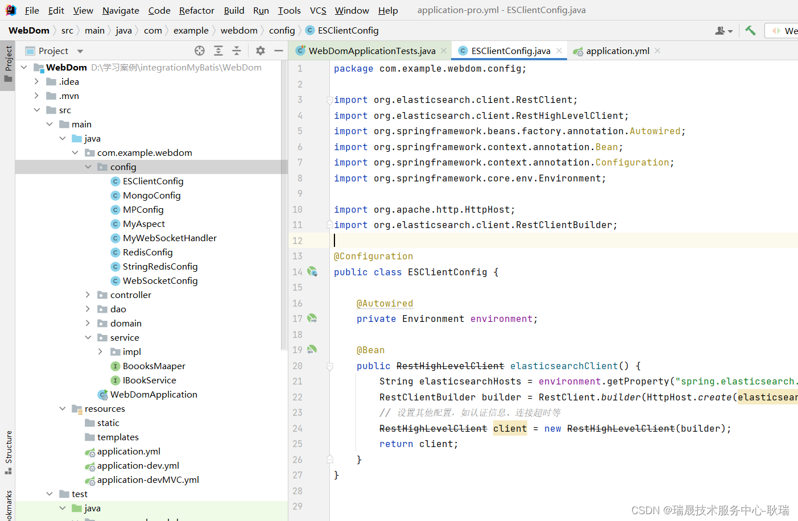This screenshot has width=798, height=521.
Task: Fold the elasticsearchClient method at line 20
Action: coord(330,366)
